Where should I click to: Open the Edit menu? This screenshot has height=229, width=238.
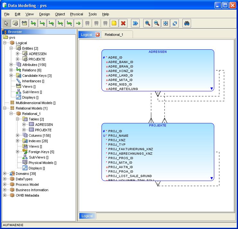[x=17, y=14]
